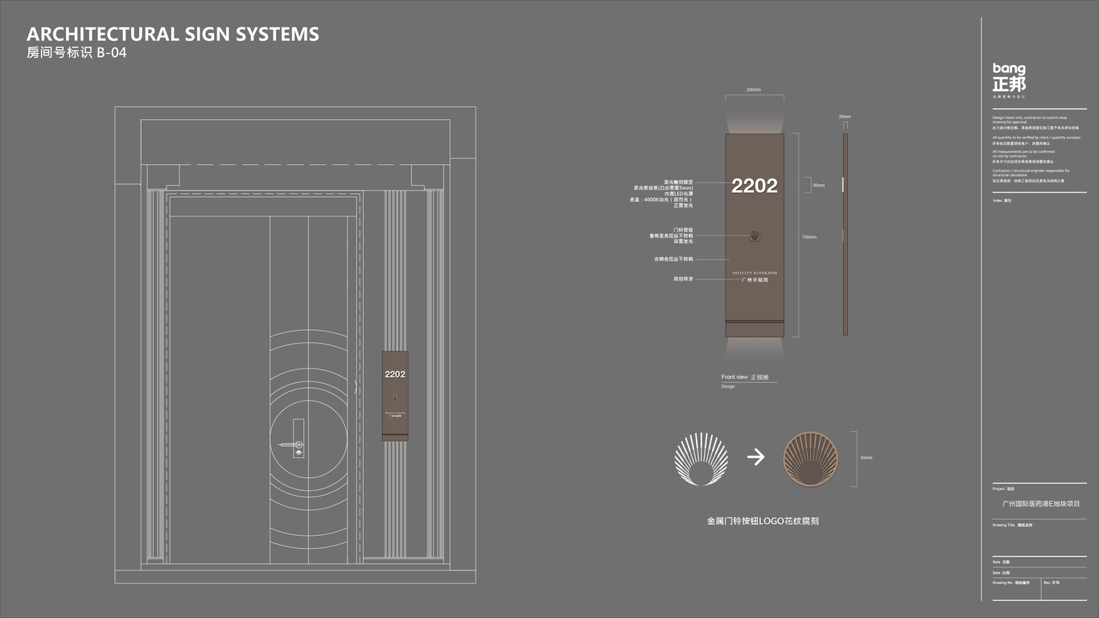Click the bronze etched doorbell logo
This screenshot has width=1099, height=618.
pyautogui.click(x=810, y=459)
